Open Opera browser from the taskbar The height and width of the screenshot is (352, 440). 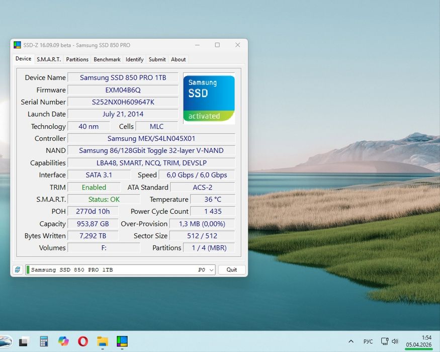(x=83, y=341)
